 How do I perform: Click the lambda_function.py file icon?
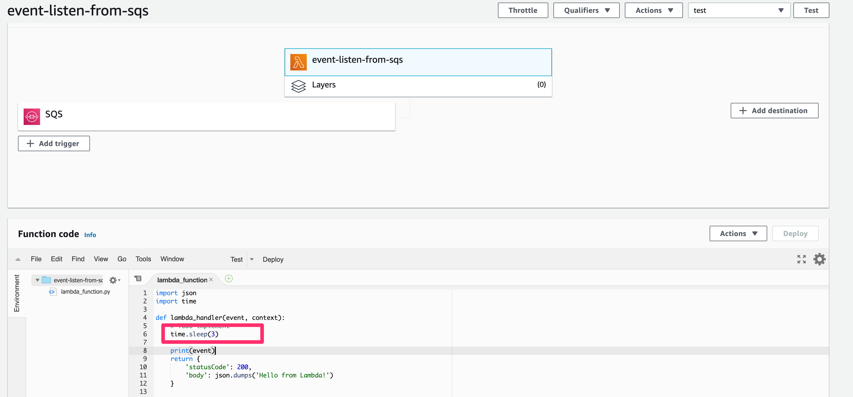pyautogui.click(x=52, y=292)
